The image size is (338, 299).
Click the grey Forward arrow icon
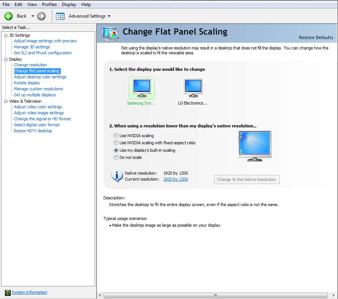point(41,16)
